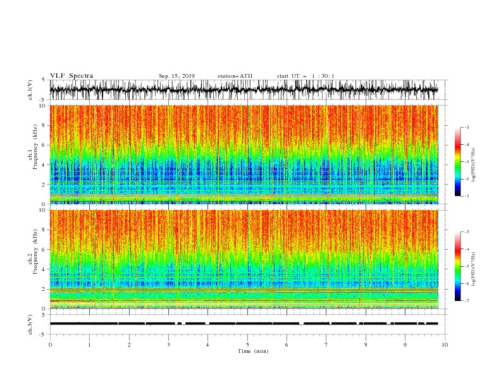This screenshot has width=501, height=387.
Task: Click the ch.2 spectrogram plot
Action: (x=244, y=259)
